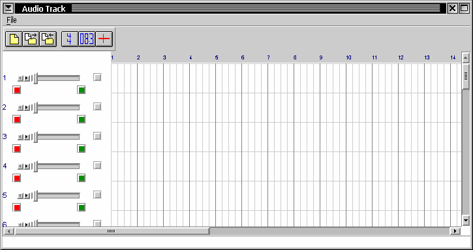Screen dimensions: 473x250
Task: Click the slider bar on track 4
Action: (56, 166)
